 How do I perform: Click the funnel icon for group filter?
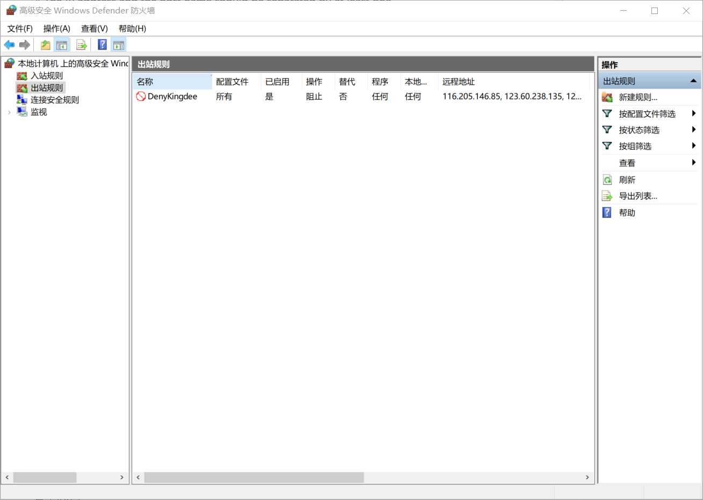pyautogui.click(x=607, y=146)
